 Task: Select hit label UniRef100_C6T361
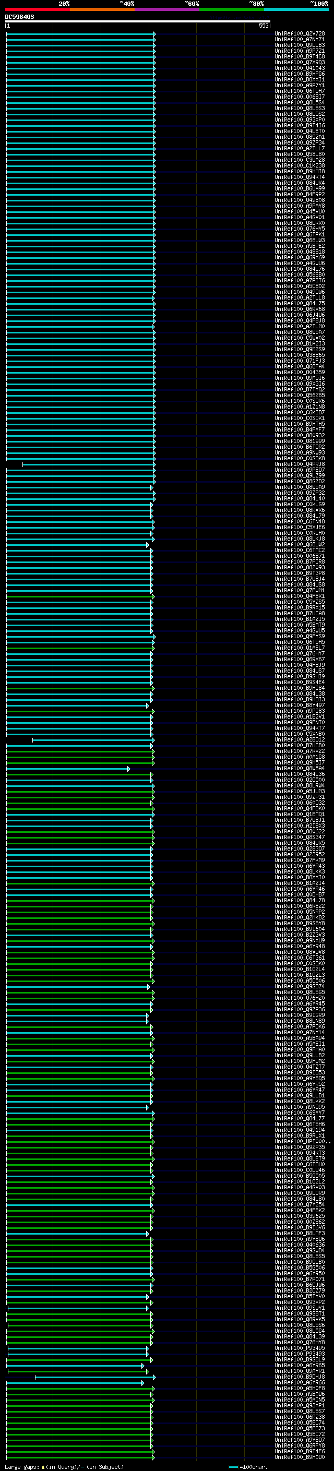(x=299, y=958)
